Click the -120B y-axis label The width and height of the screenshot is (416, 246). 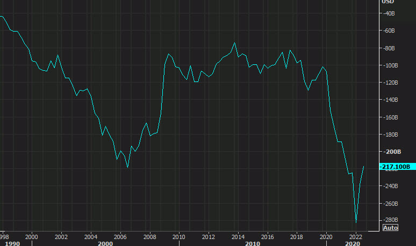click(x=390, y=83)
